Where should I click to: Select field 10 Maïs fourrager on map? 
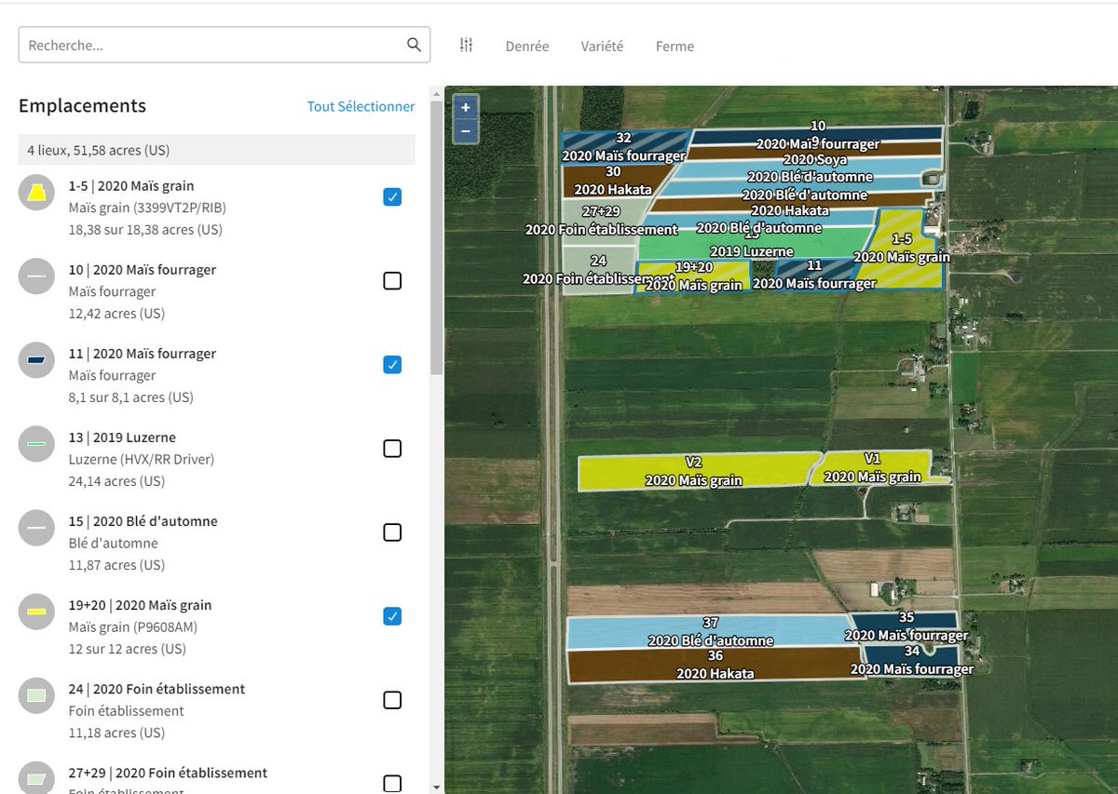pyautogui.click(x=817, y=135)
